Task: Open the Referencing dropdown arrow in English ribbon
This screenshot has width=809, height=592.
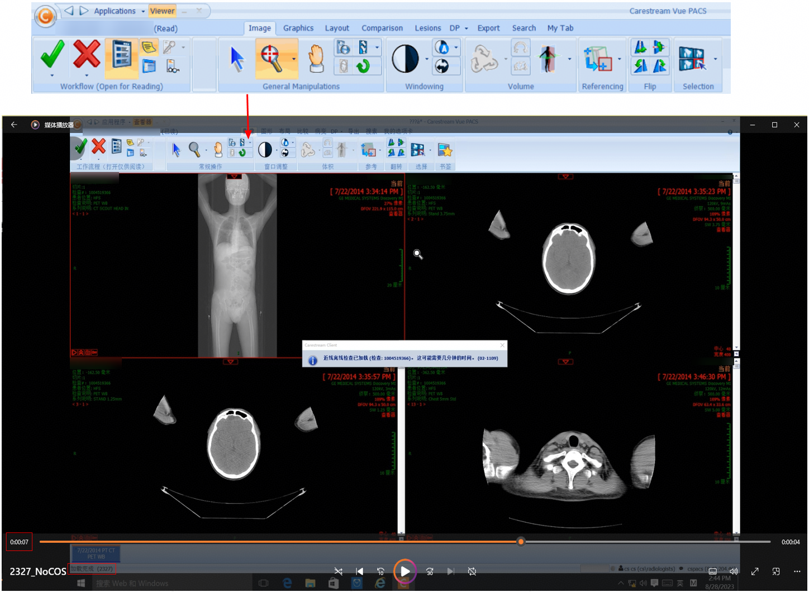Action: coord(619,59)
